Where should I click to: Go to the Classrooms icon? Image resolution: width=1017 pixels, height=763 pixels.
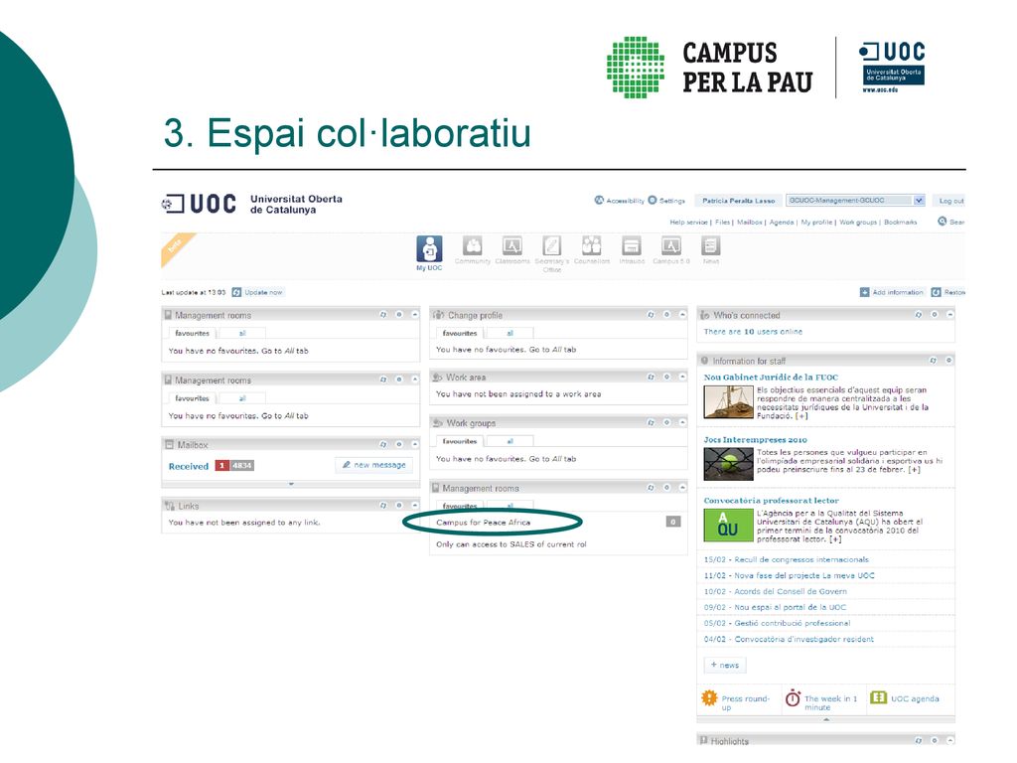(x=512, y=246)
